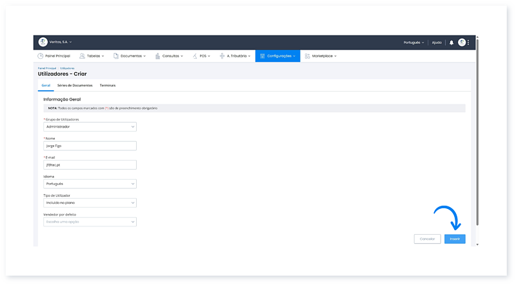Select the Geral tab

click(x=46, y=86)
